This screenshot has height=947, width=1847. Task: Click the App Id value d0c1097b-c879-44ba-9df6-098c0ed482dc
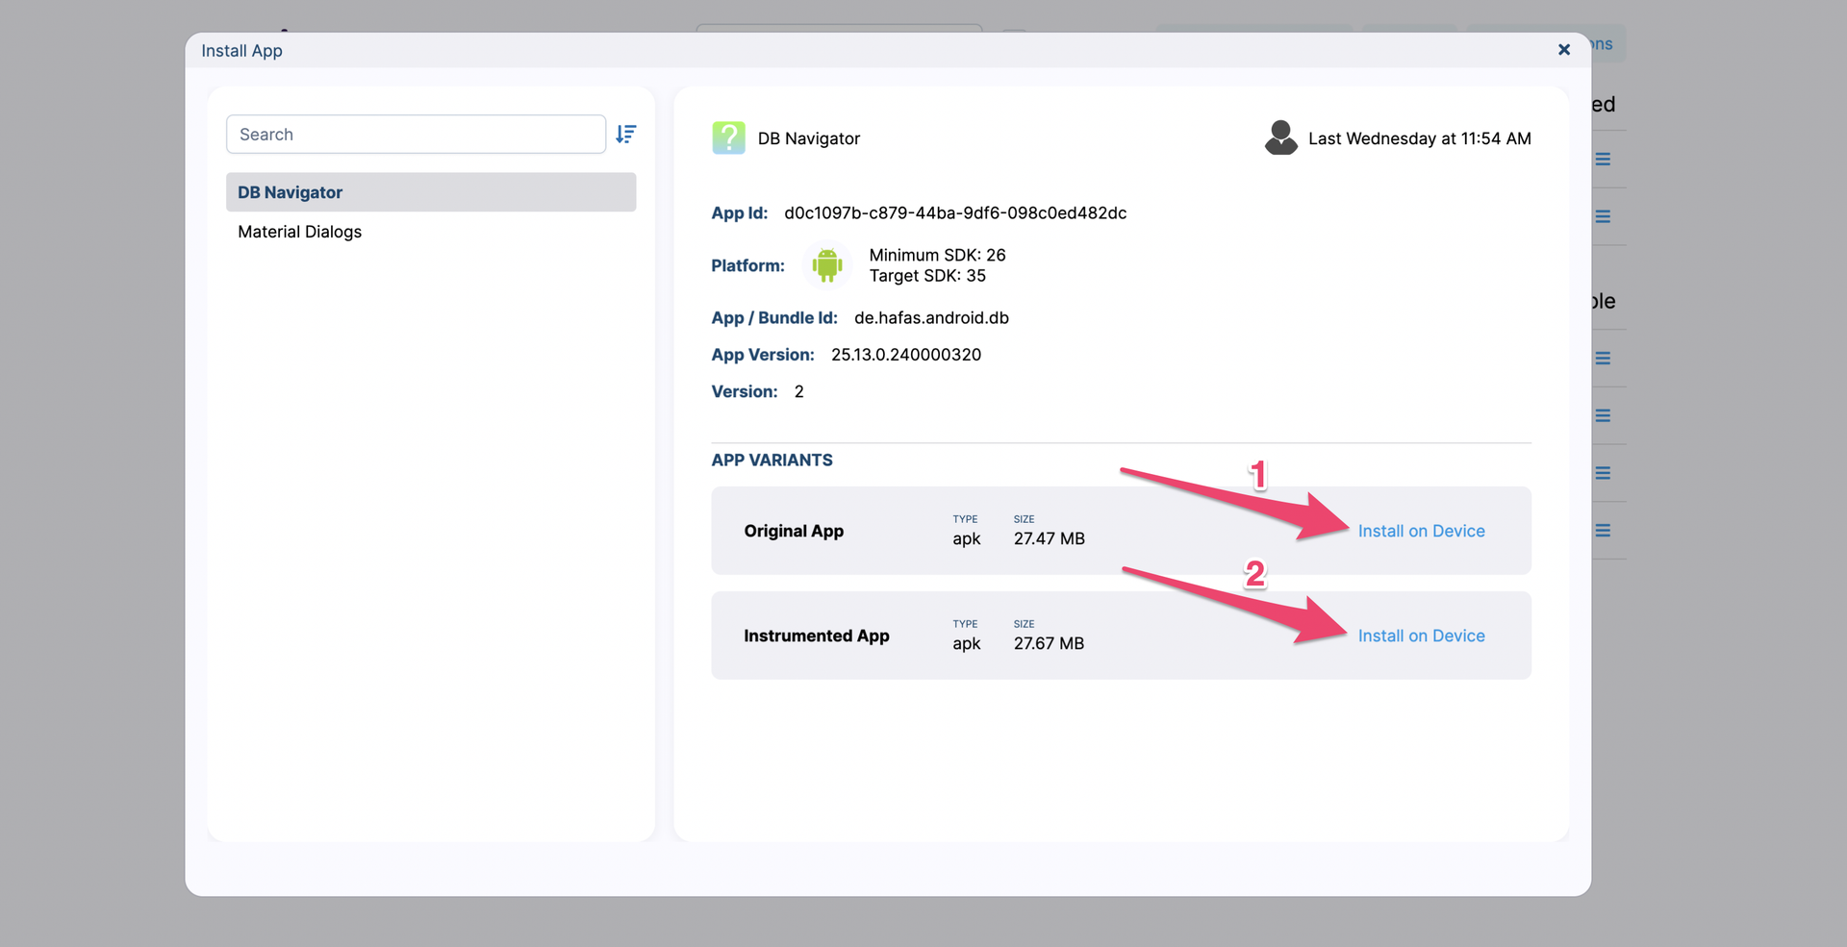[955, 213]
